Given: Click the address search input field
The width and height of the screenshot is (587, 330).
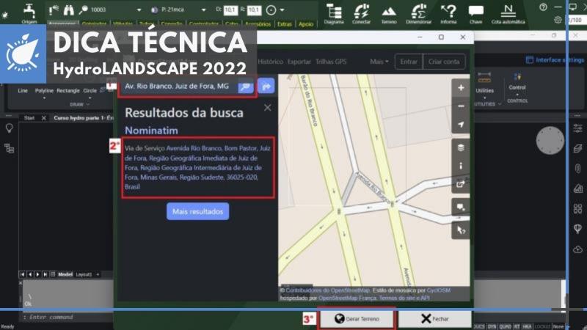Looking at the screenshot, I should pyautogui.click(x=179, y=87).
